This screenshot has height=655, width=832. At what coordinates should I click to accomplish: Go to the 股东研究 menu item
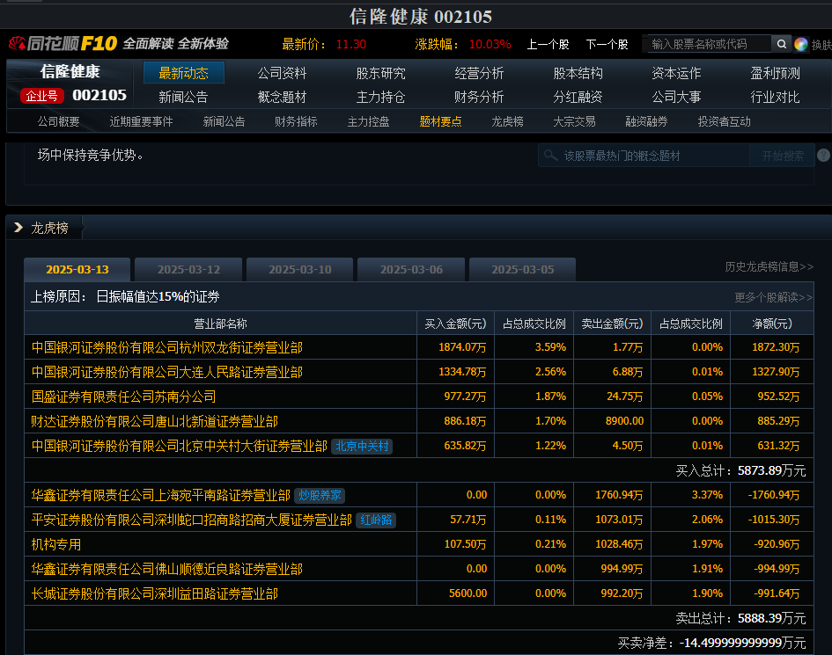tap(380, 73)
